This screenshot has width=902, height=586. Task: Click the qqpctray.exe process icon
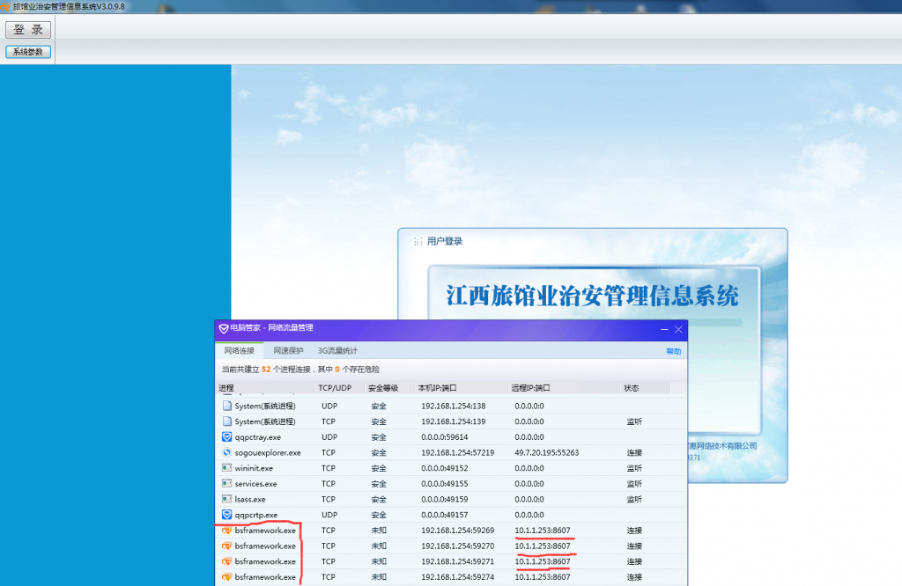pyautogui.click(x=226, y=436)
